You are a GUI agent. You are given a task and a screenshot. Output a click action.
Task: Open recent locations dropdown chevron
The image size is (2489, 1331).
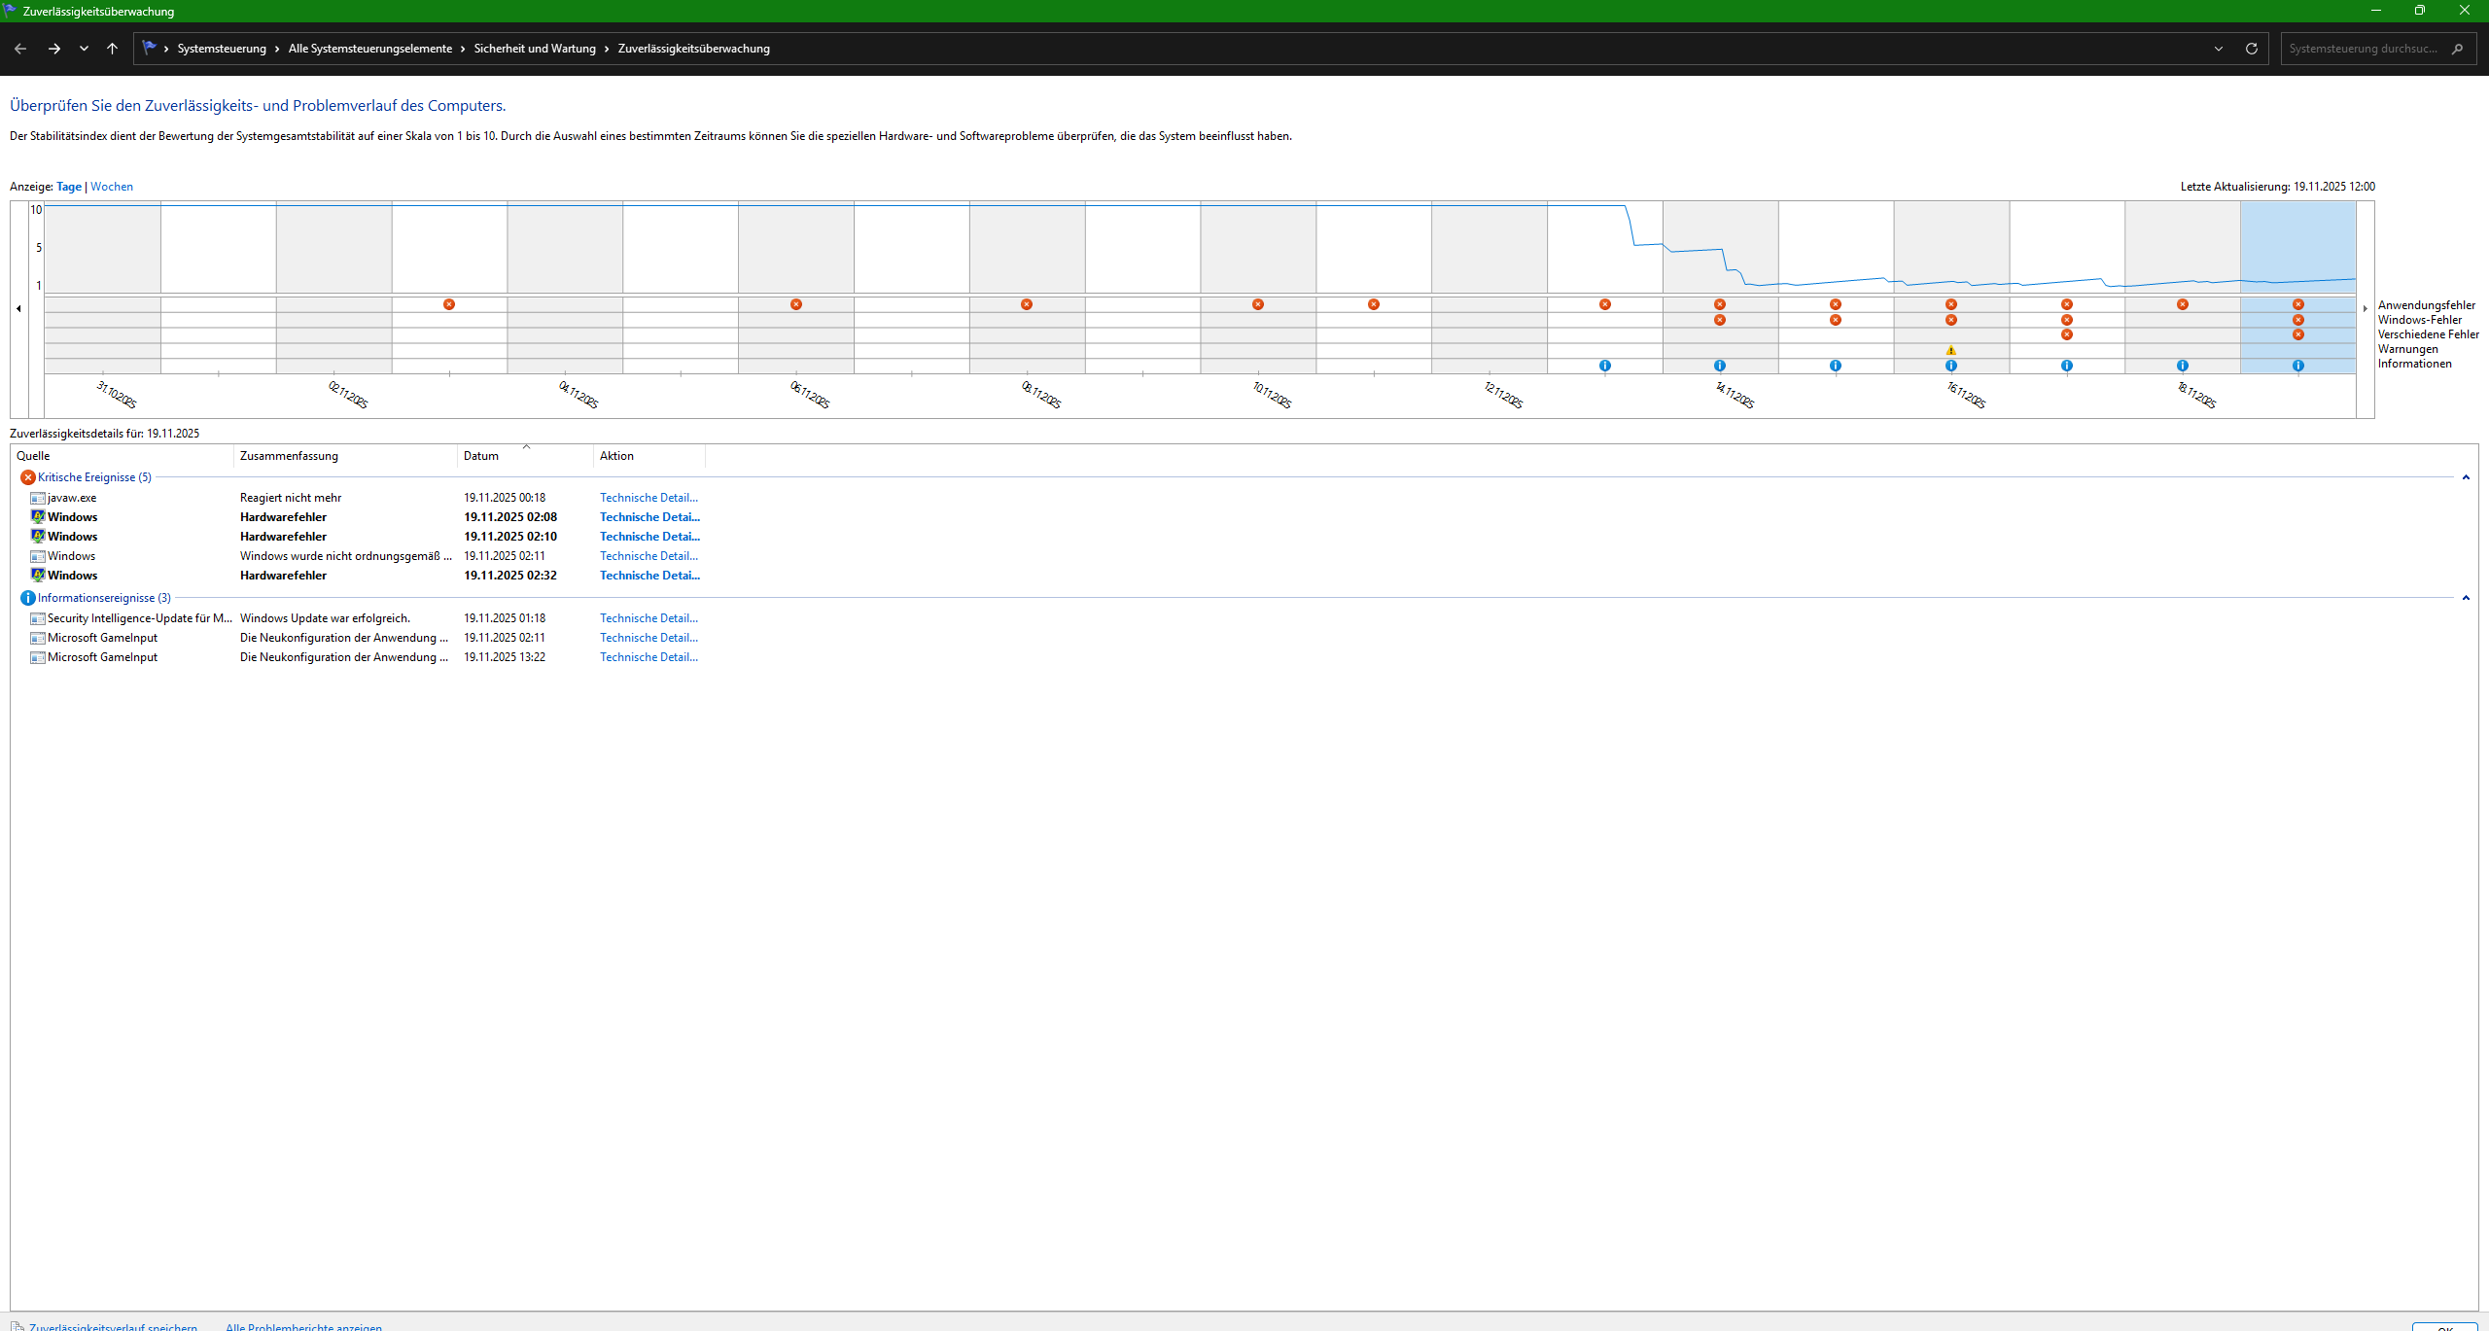click(x=84, y=49)
